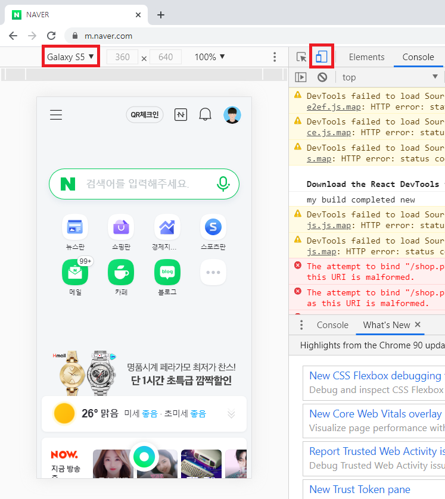The width and height of the screenshot is (445, 499).
Task: Click the 26° 맑음 weather text
Action: (100, 413)
